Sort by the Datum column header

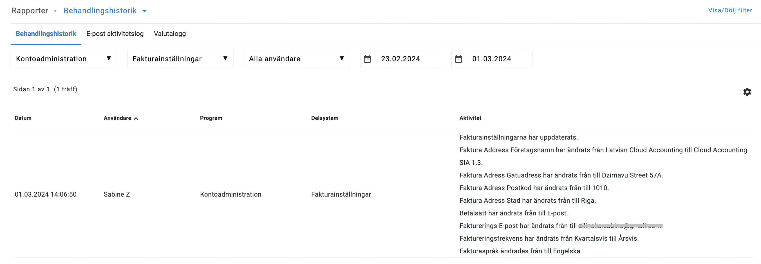23,118
